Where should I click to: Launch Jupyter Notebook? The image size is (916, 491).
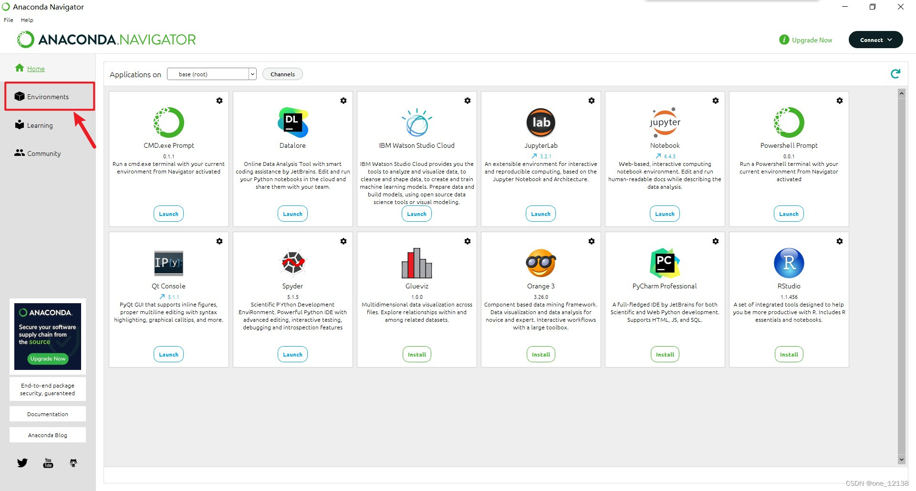click(665, 214)
